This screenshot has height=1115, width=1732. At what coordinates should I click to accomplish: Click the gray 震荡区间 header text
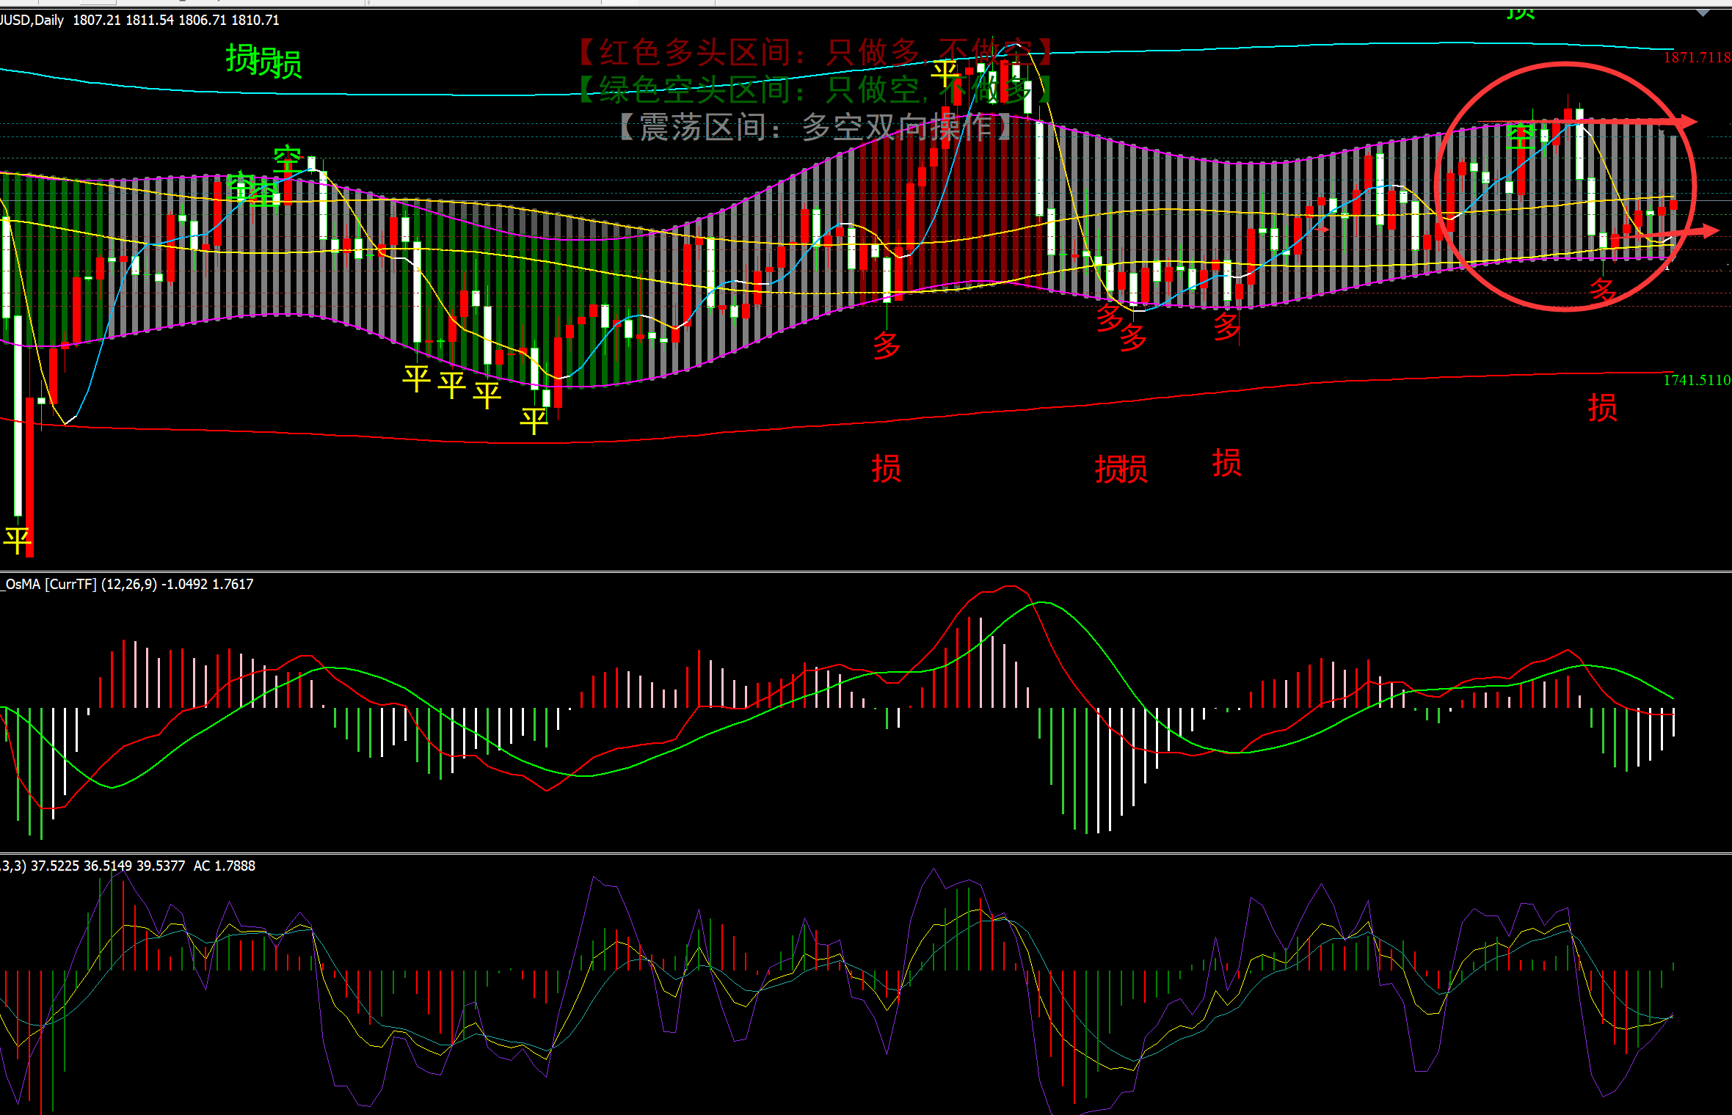coord(815,128)
